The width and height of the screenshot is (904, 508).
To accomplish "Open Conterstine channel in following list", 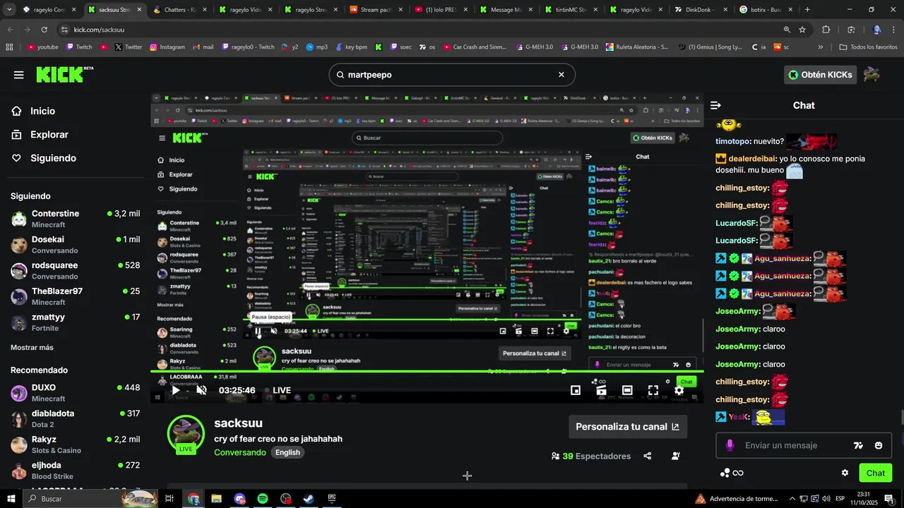I will (x=75, y=219).
